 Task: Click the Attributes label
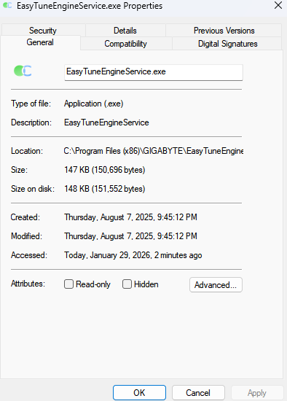point(28,284)
